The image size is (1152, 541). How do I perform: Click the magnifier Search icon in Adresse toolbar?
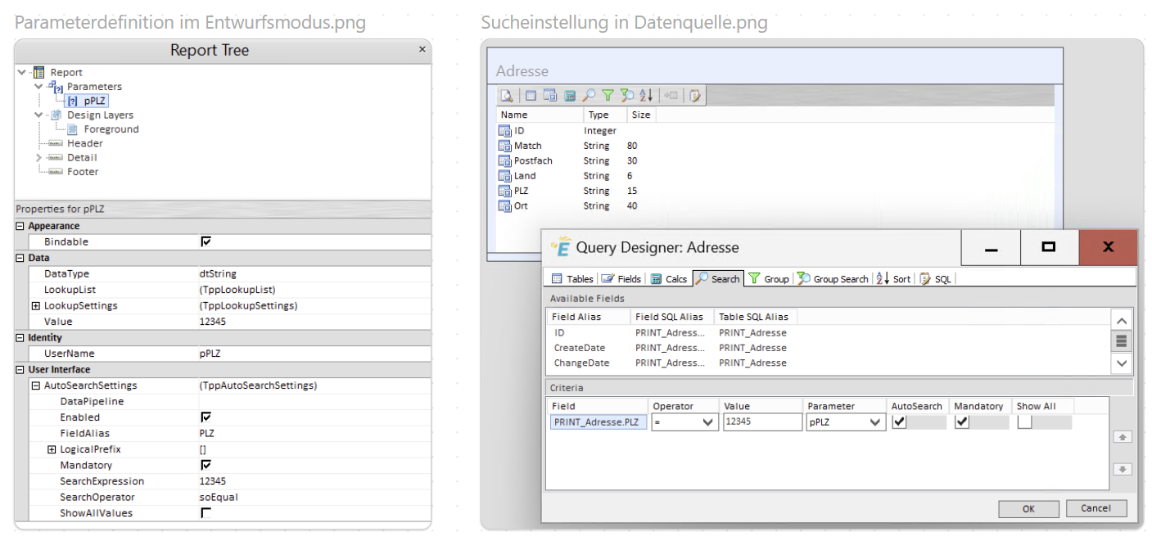(589, 96)
